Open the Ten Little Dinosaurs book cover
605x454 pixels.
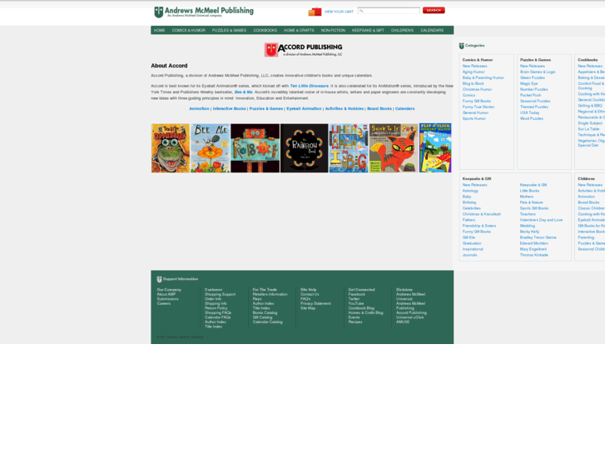[x=171, y=148]
